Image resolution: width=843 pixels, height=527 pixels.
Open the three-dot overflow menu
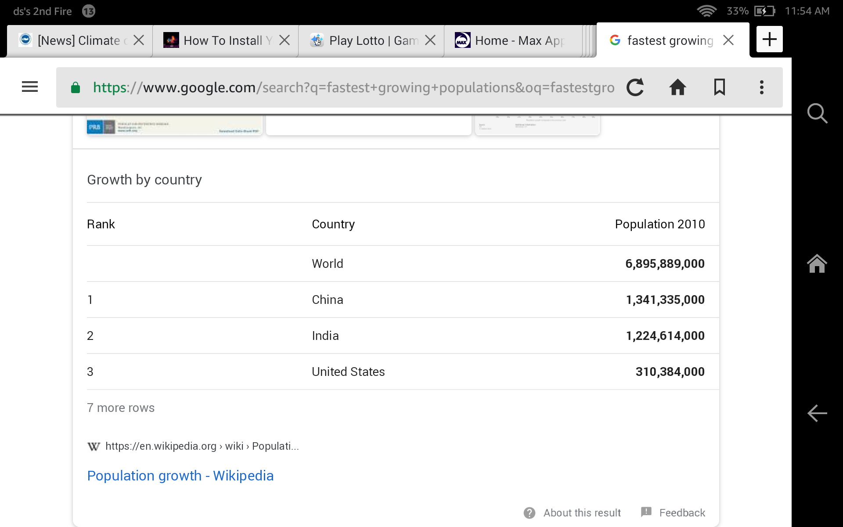(x=762, y=87)
